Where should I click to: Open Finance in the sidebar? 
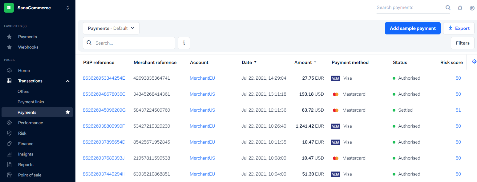[26, 144]
